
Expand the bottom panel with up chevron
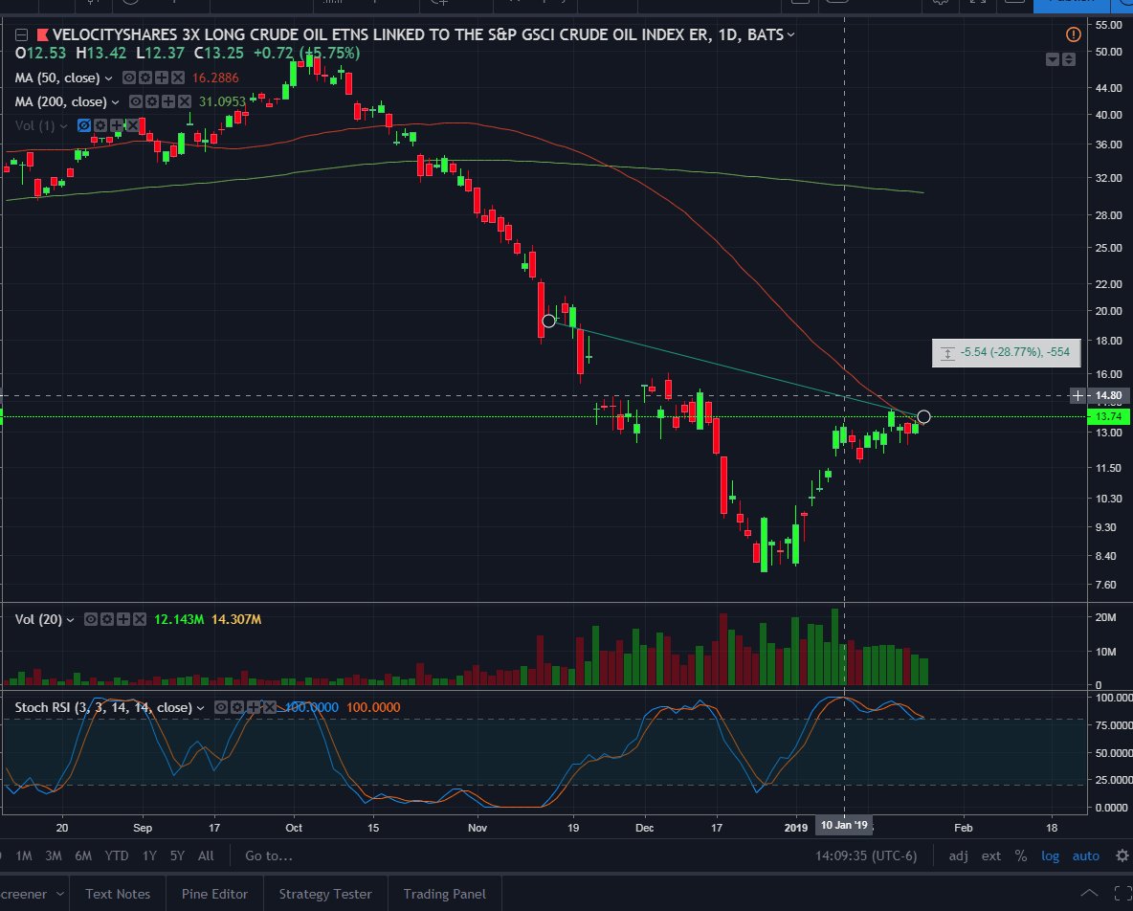1089,894
